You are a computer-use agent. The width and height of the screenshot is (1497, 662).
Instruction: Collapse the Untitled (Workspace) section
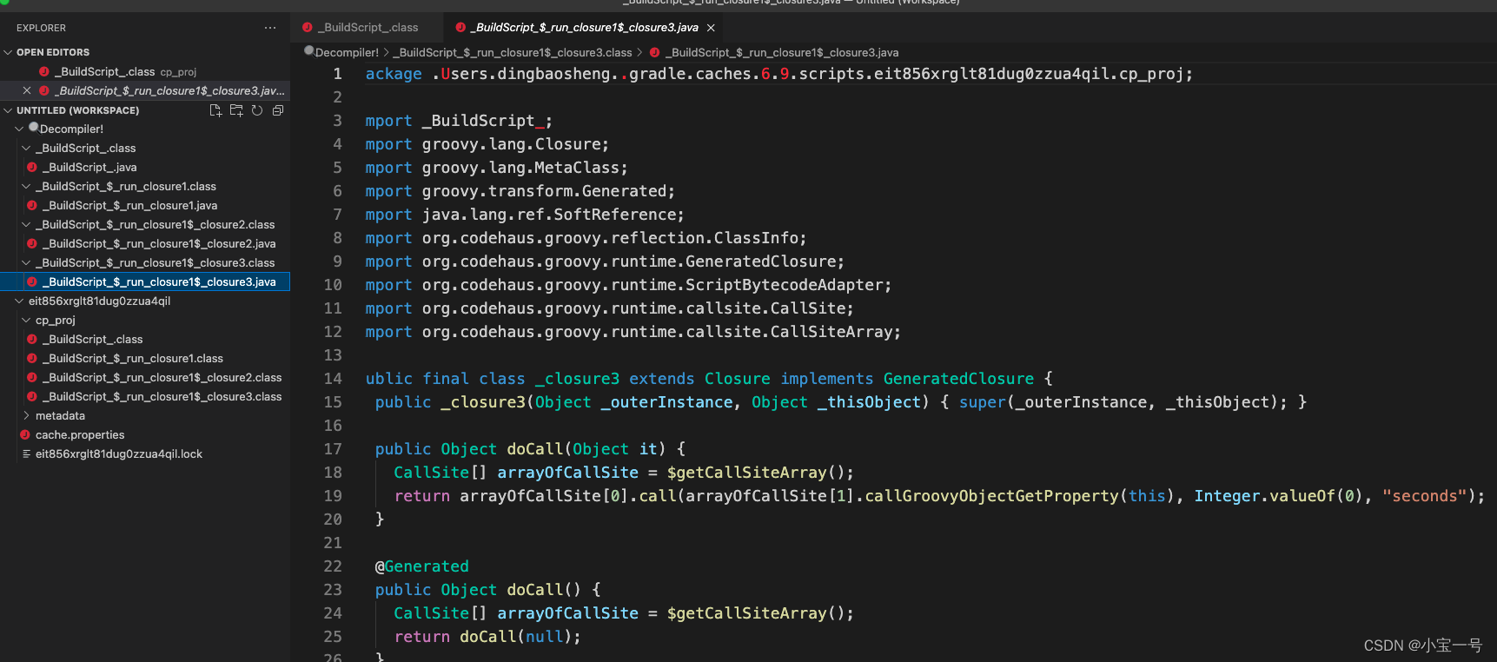pos(8,110)
